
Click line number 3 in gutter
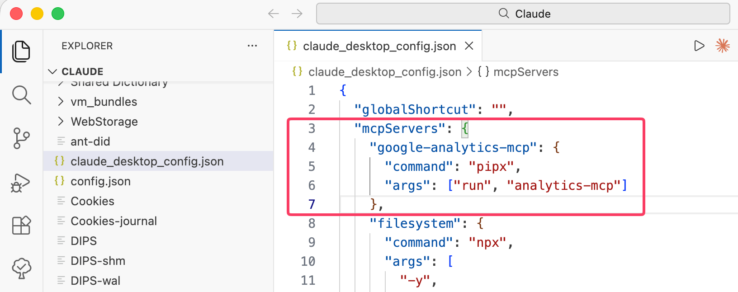(312, 128)
